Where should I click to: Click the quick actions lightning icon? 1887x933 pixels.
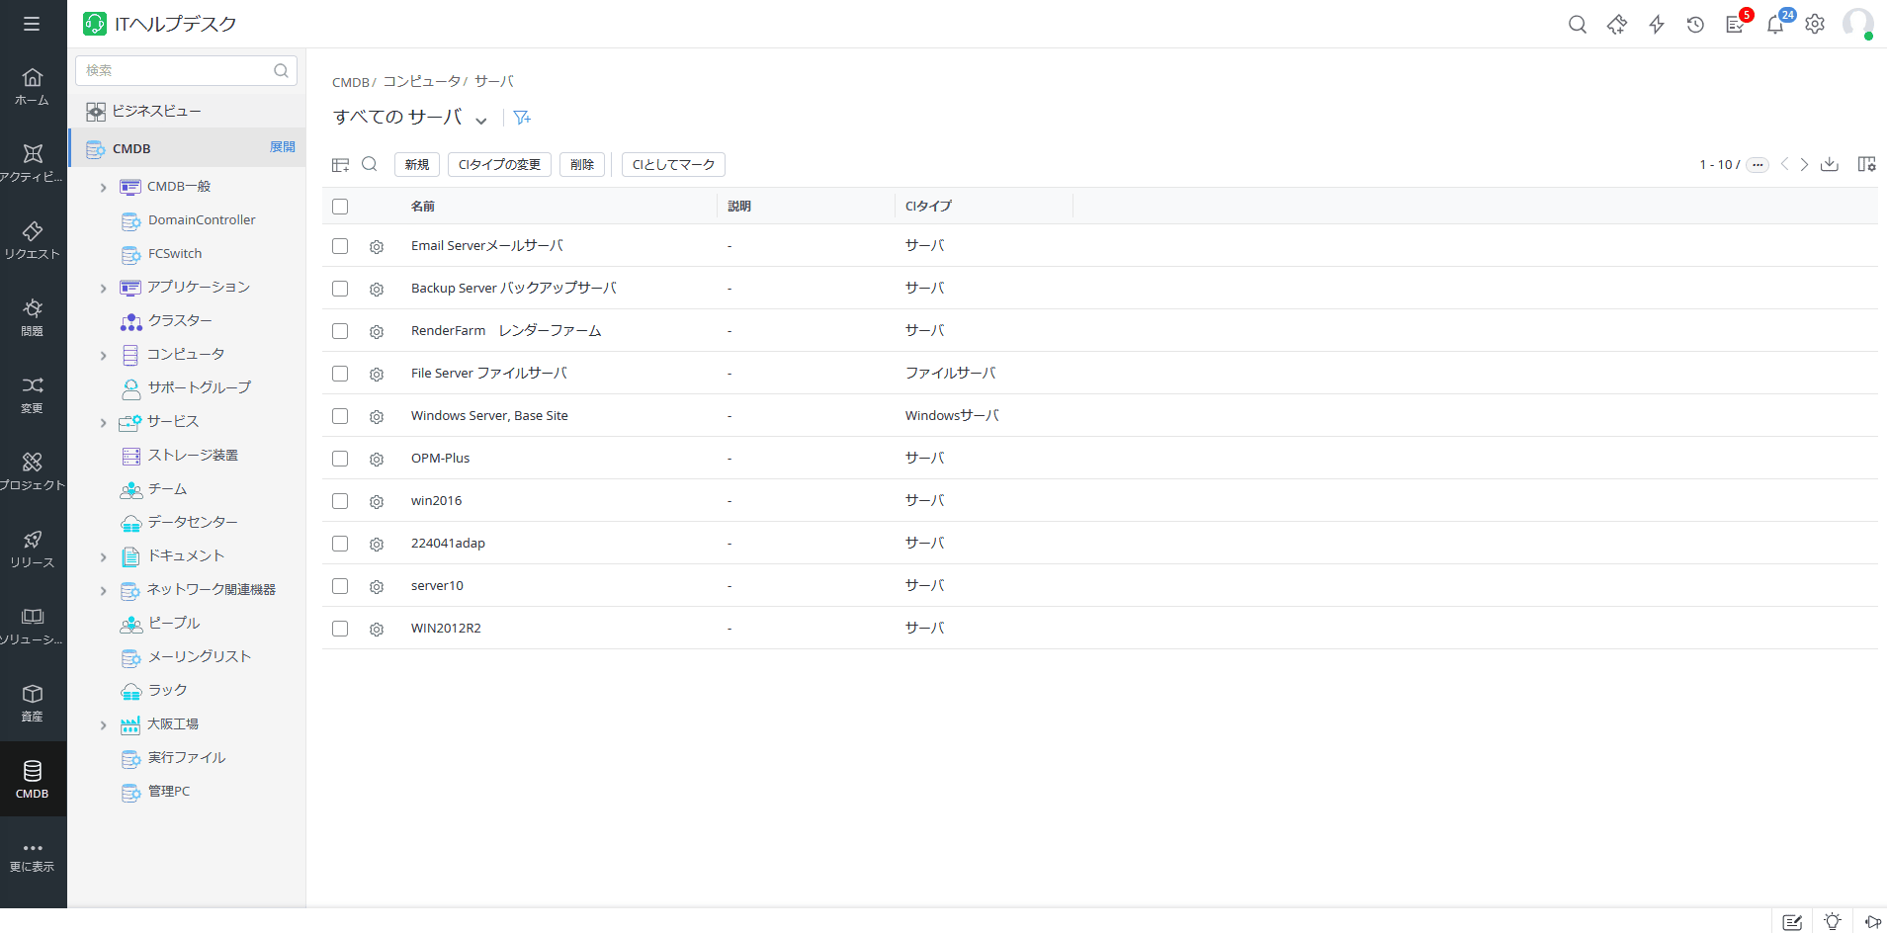tap(1657, 25)
